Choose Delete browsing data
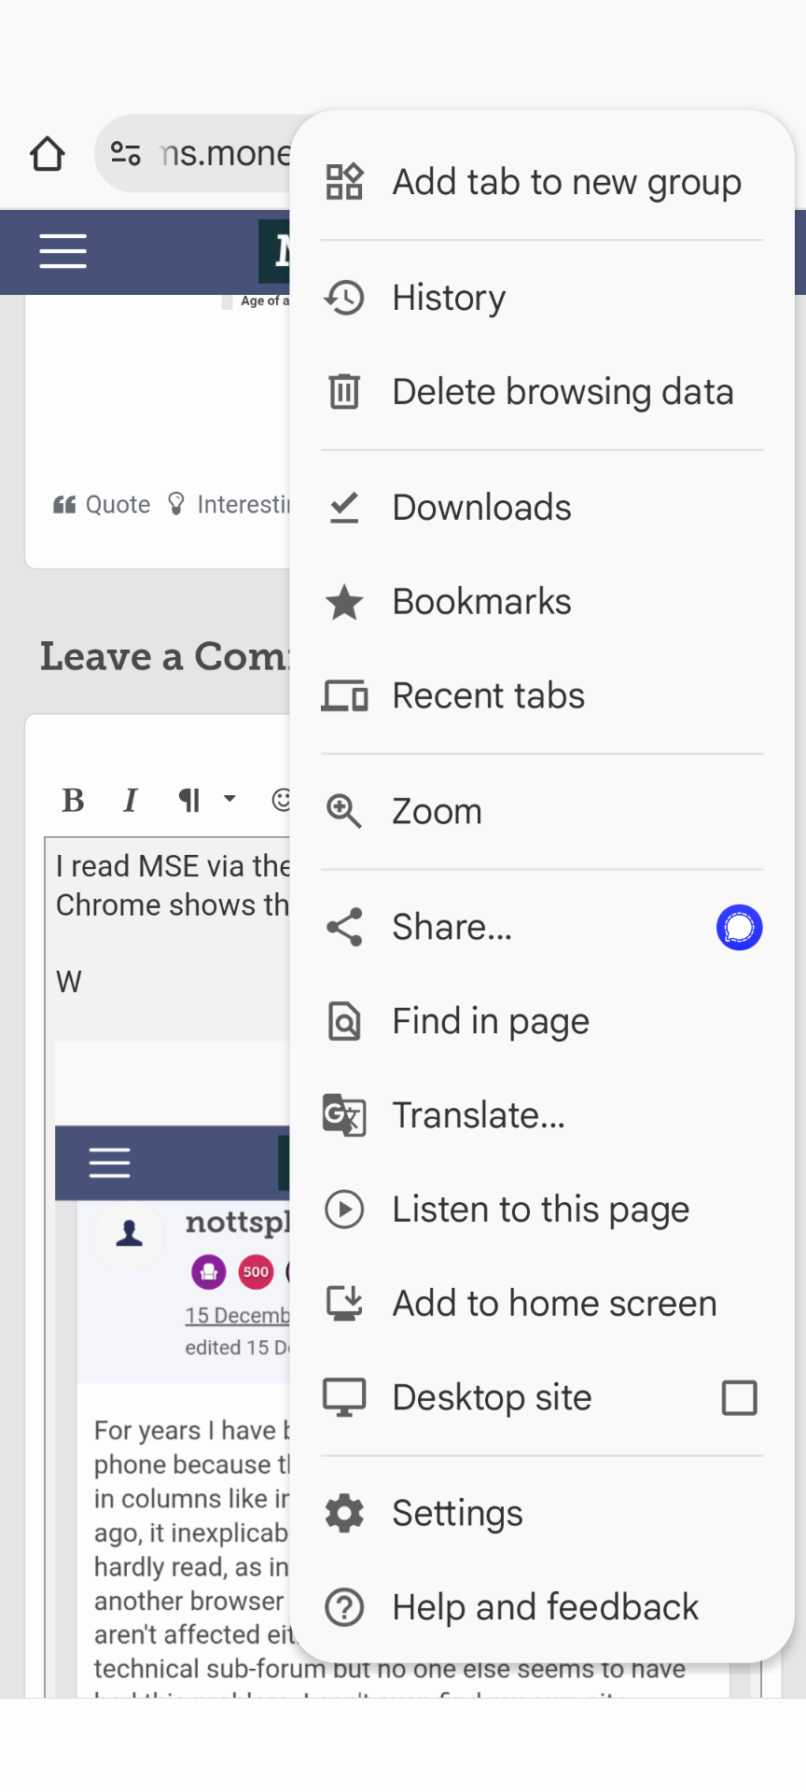This screenshot has height=1792, width=806. click(x=541, y=392)
